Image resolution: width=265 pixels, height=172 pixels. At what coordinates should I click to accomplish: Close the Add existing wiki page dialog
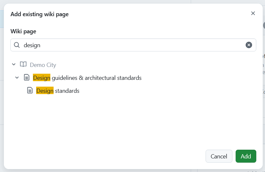(253, 13)
